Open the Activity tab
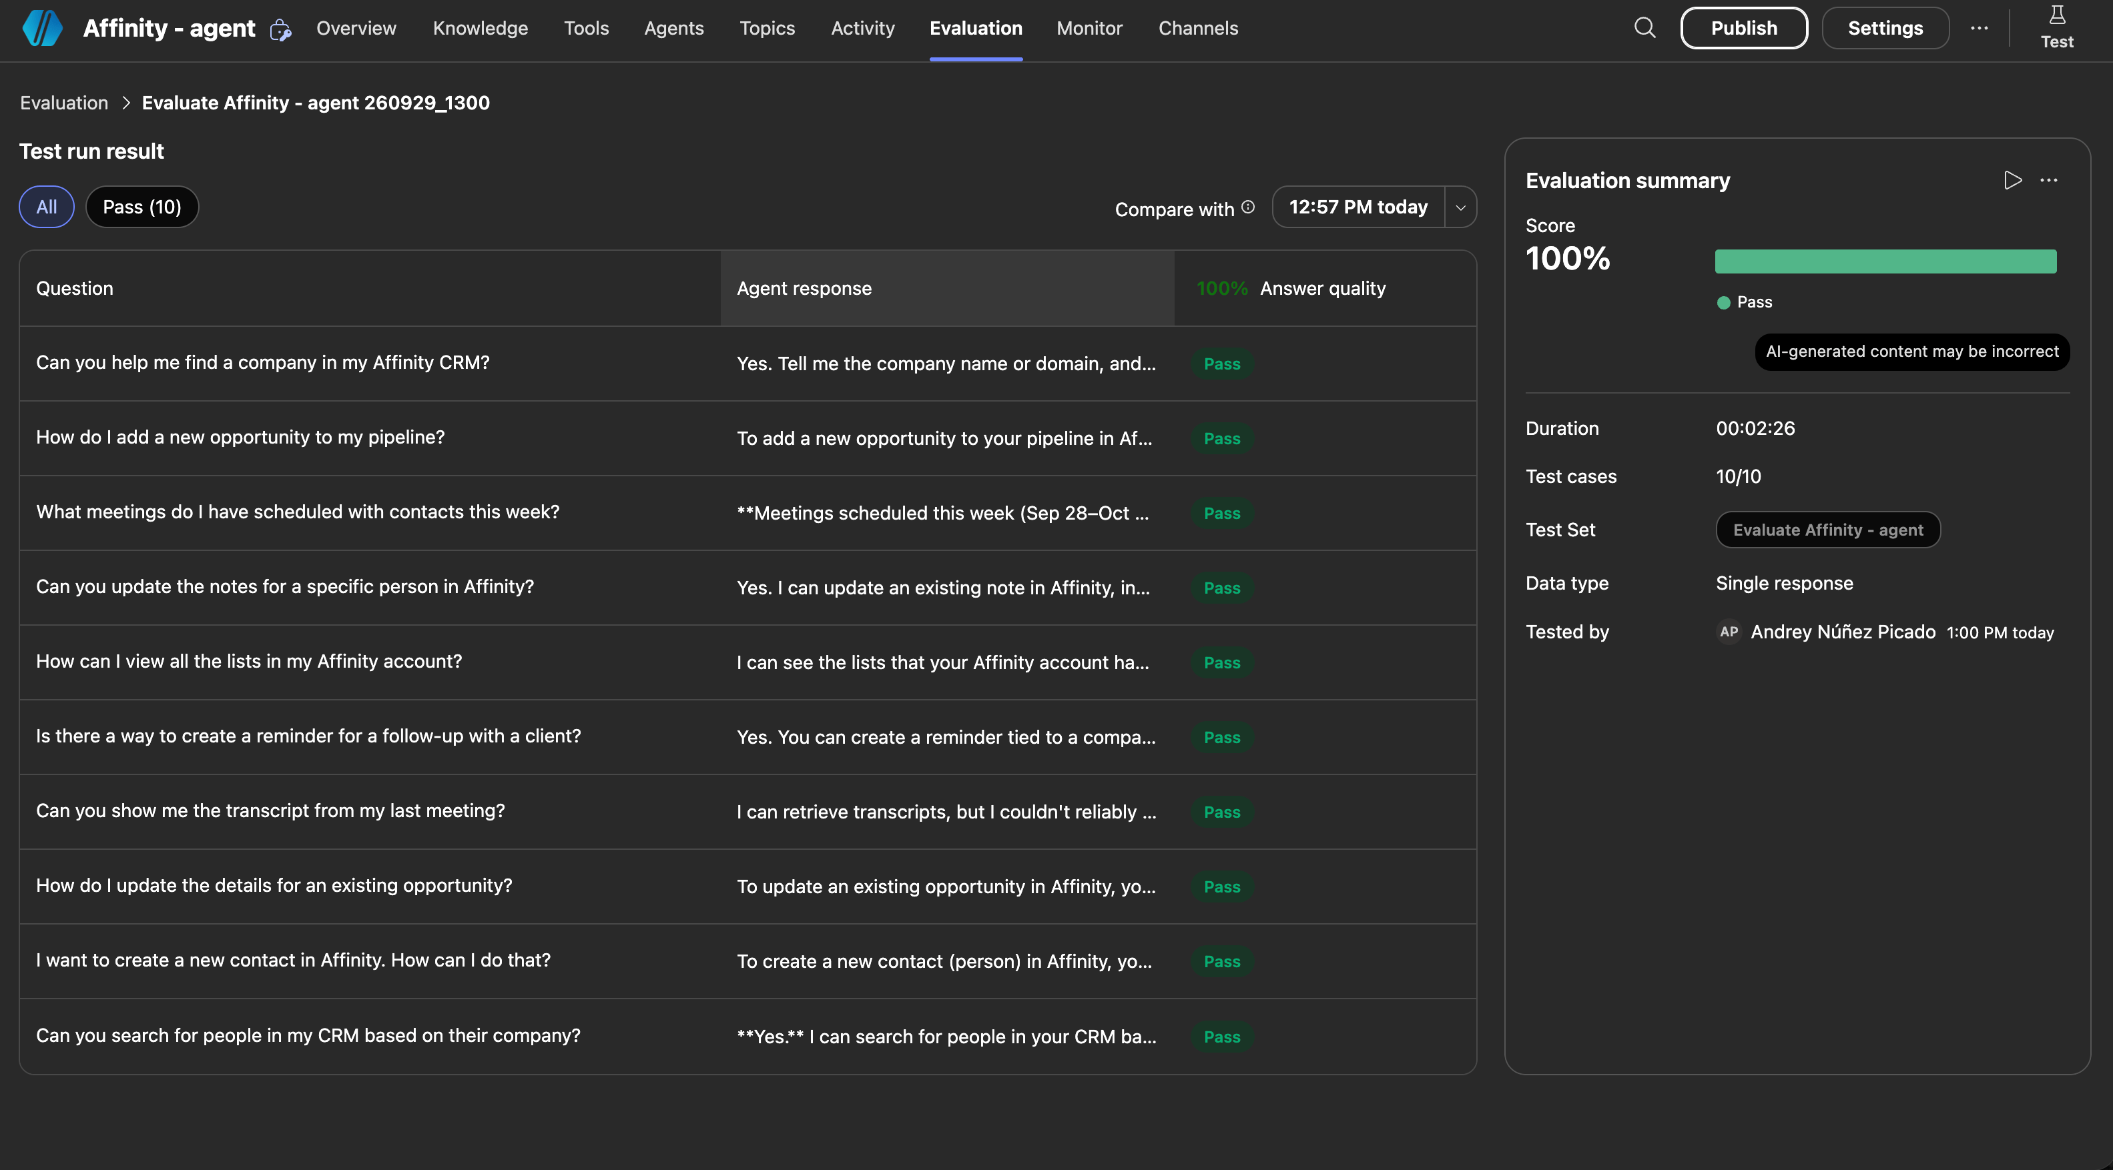The height and width of the screenshot is (1170, 2113). 863,28
